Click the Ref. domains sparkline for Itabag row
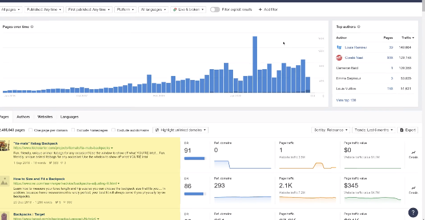This screenshot has width=425, height=220. (242, 165)
